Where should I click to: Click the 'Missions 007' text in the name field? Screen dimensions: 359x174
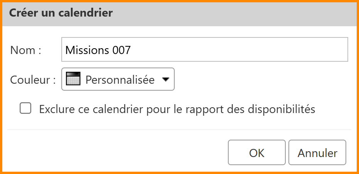click(x=98, y=50)
